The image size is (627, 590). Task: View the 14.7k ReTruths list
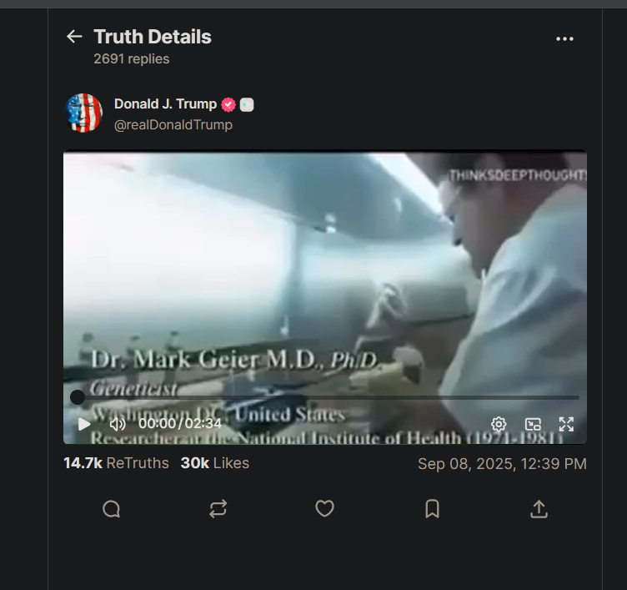[x=117, y=463]
